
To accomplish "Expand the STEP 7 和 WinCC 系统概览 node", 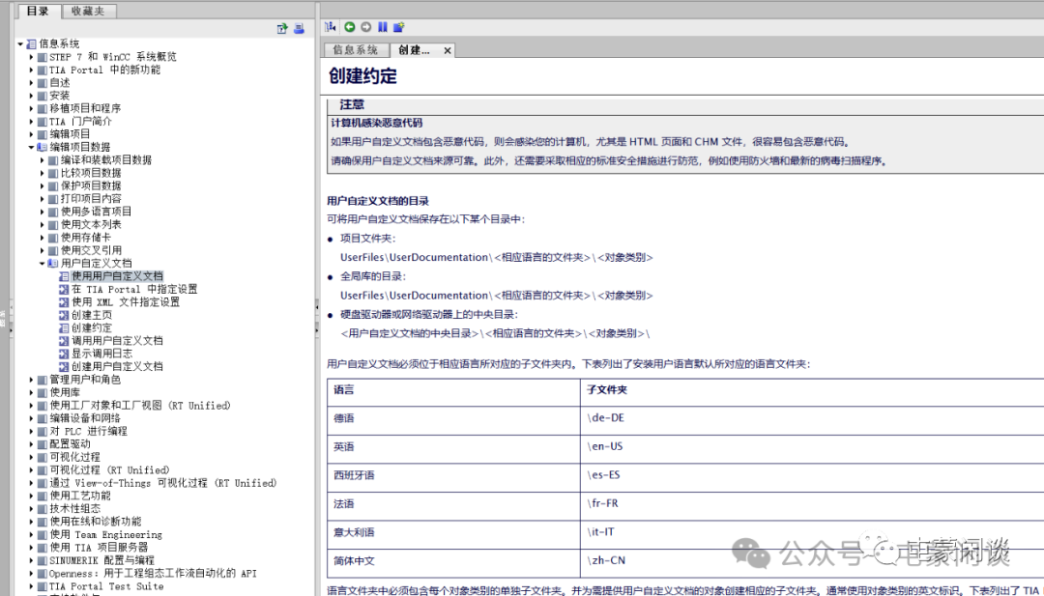I will click(31, 57).
